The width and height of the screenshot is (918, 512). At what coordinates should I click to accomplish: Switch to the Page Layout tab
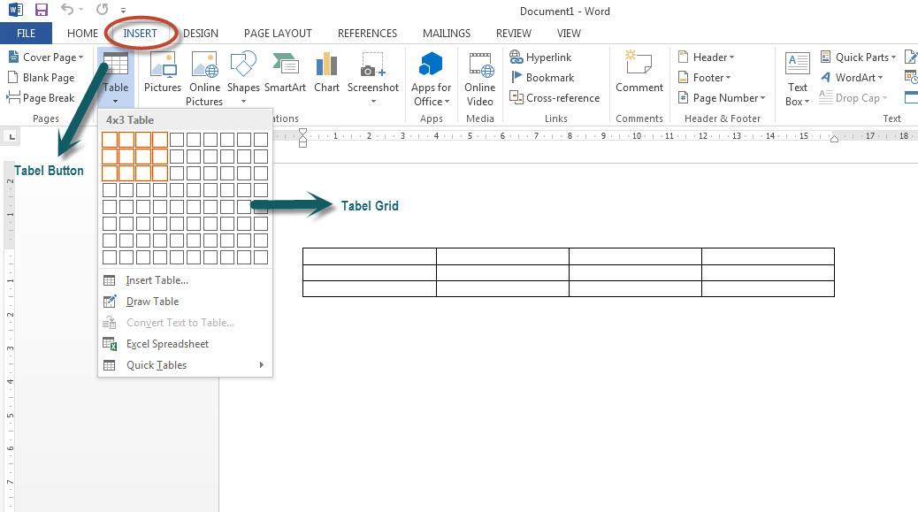pos(278,34)
